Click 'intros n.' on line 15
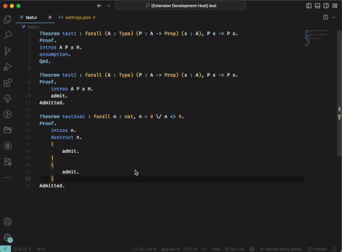342x252 pixels. (63, 130)
